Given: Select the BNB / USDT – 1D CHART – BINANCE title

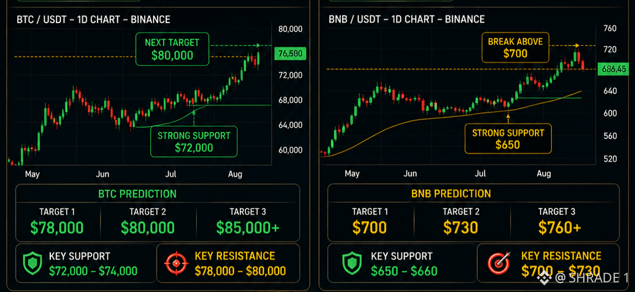Looking at the screenshot, I should click(x=407, y=19).
